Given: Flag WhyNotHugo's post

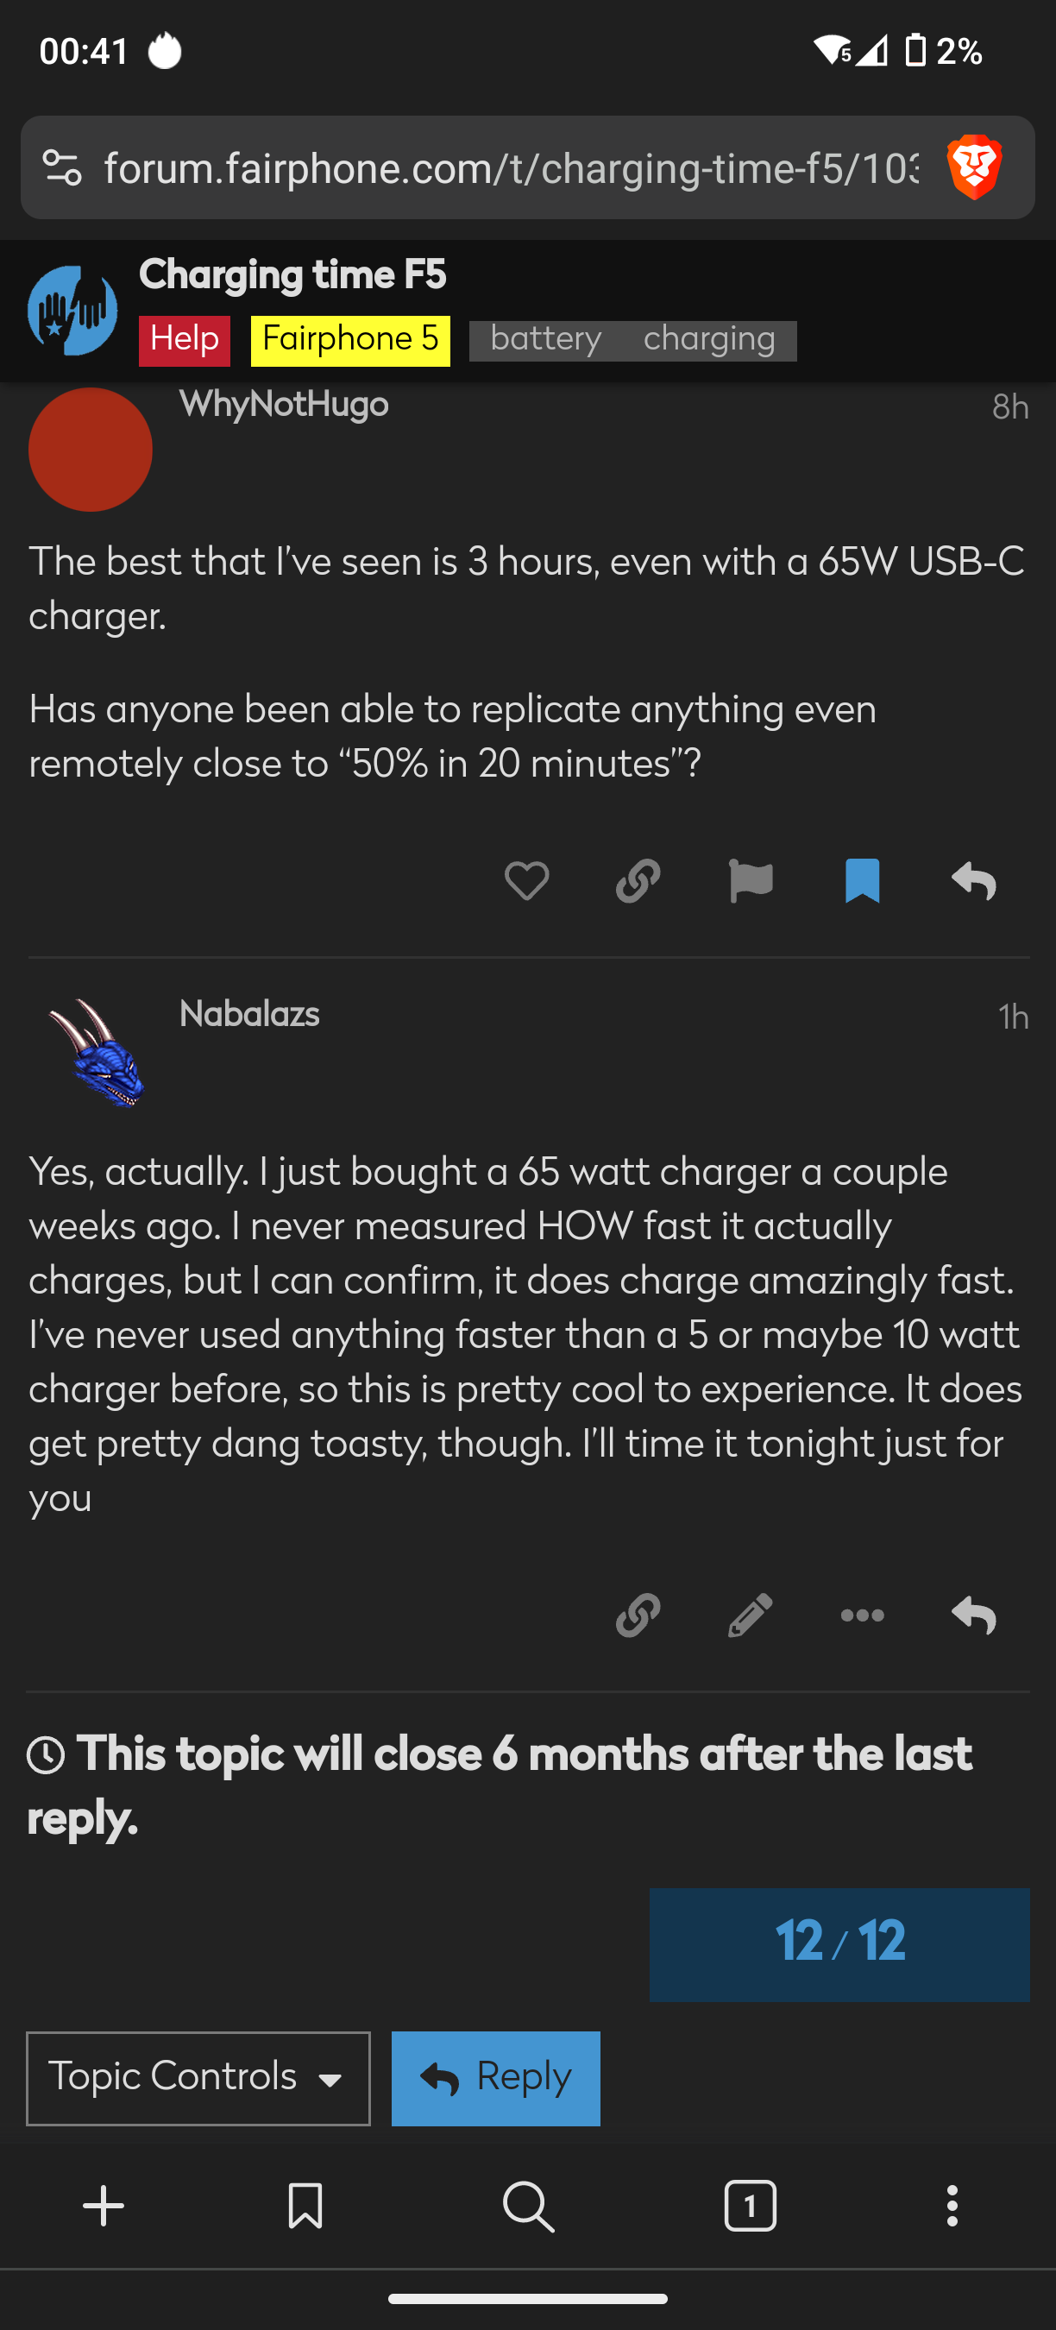Looking at the screenshot, I should point(751,880).
